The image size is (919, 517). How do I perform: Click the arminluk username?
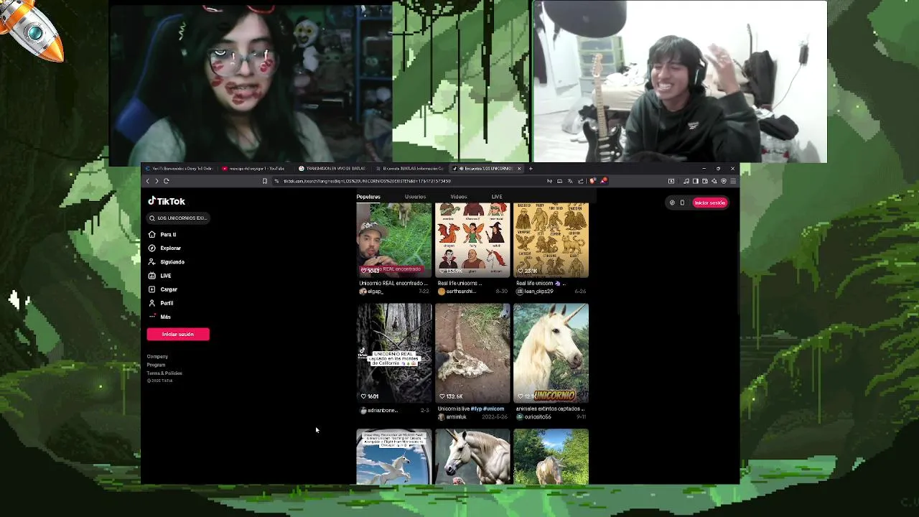[x=456, y=417]
